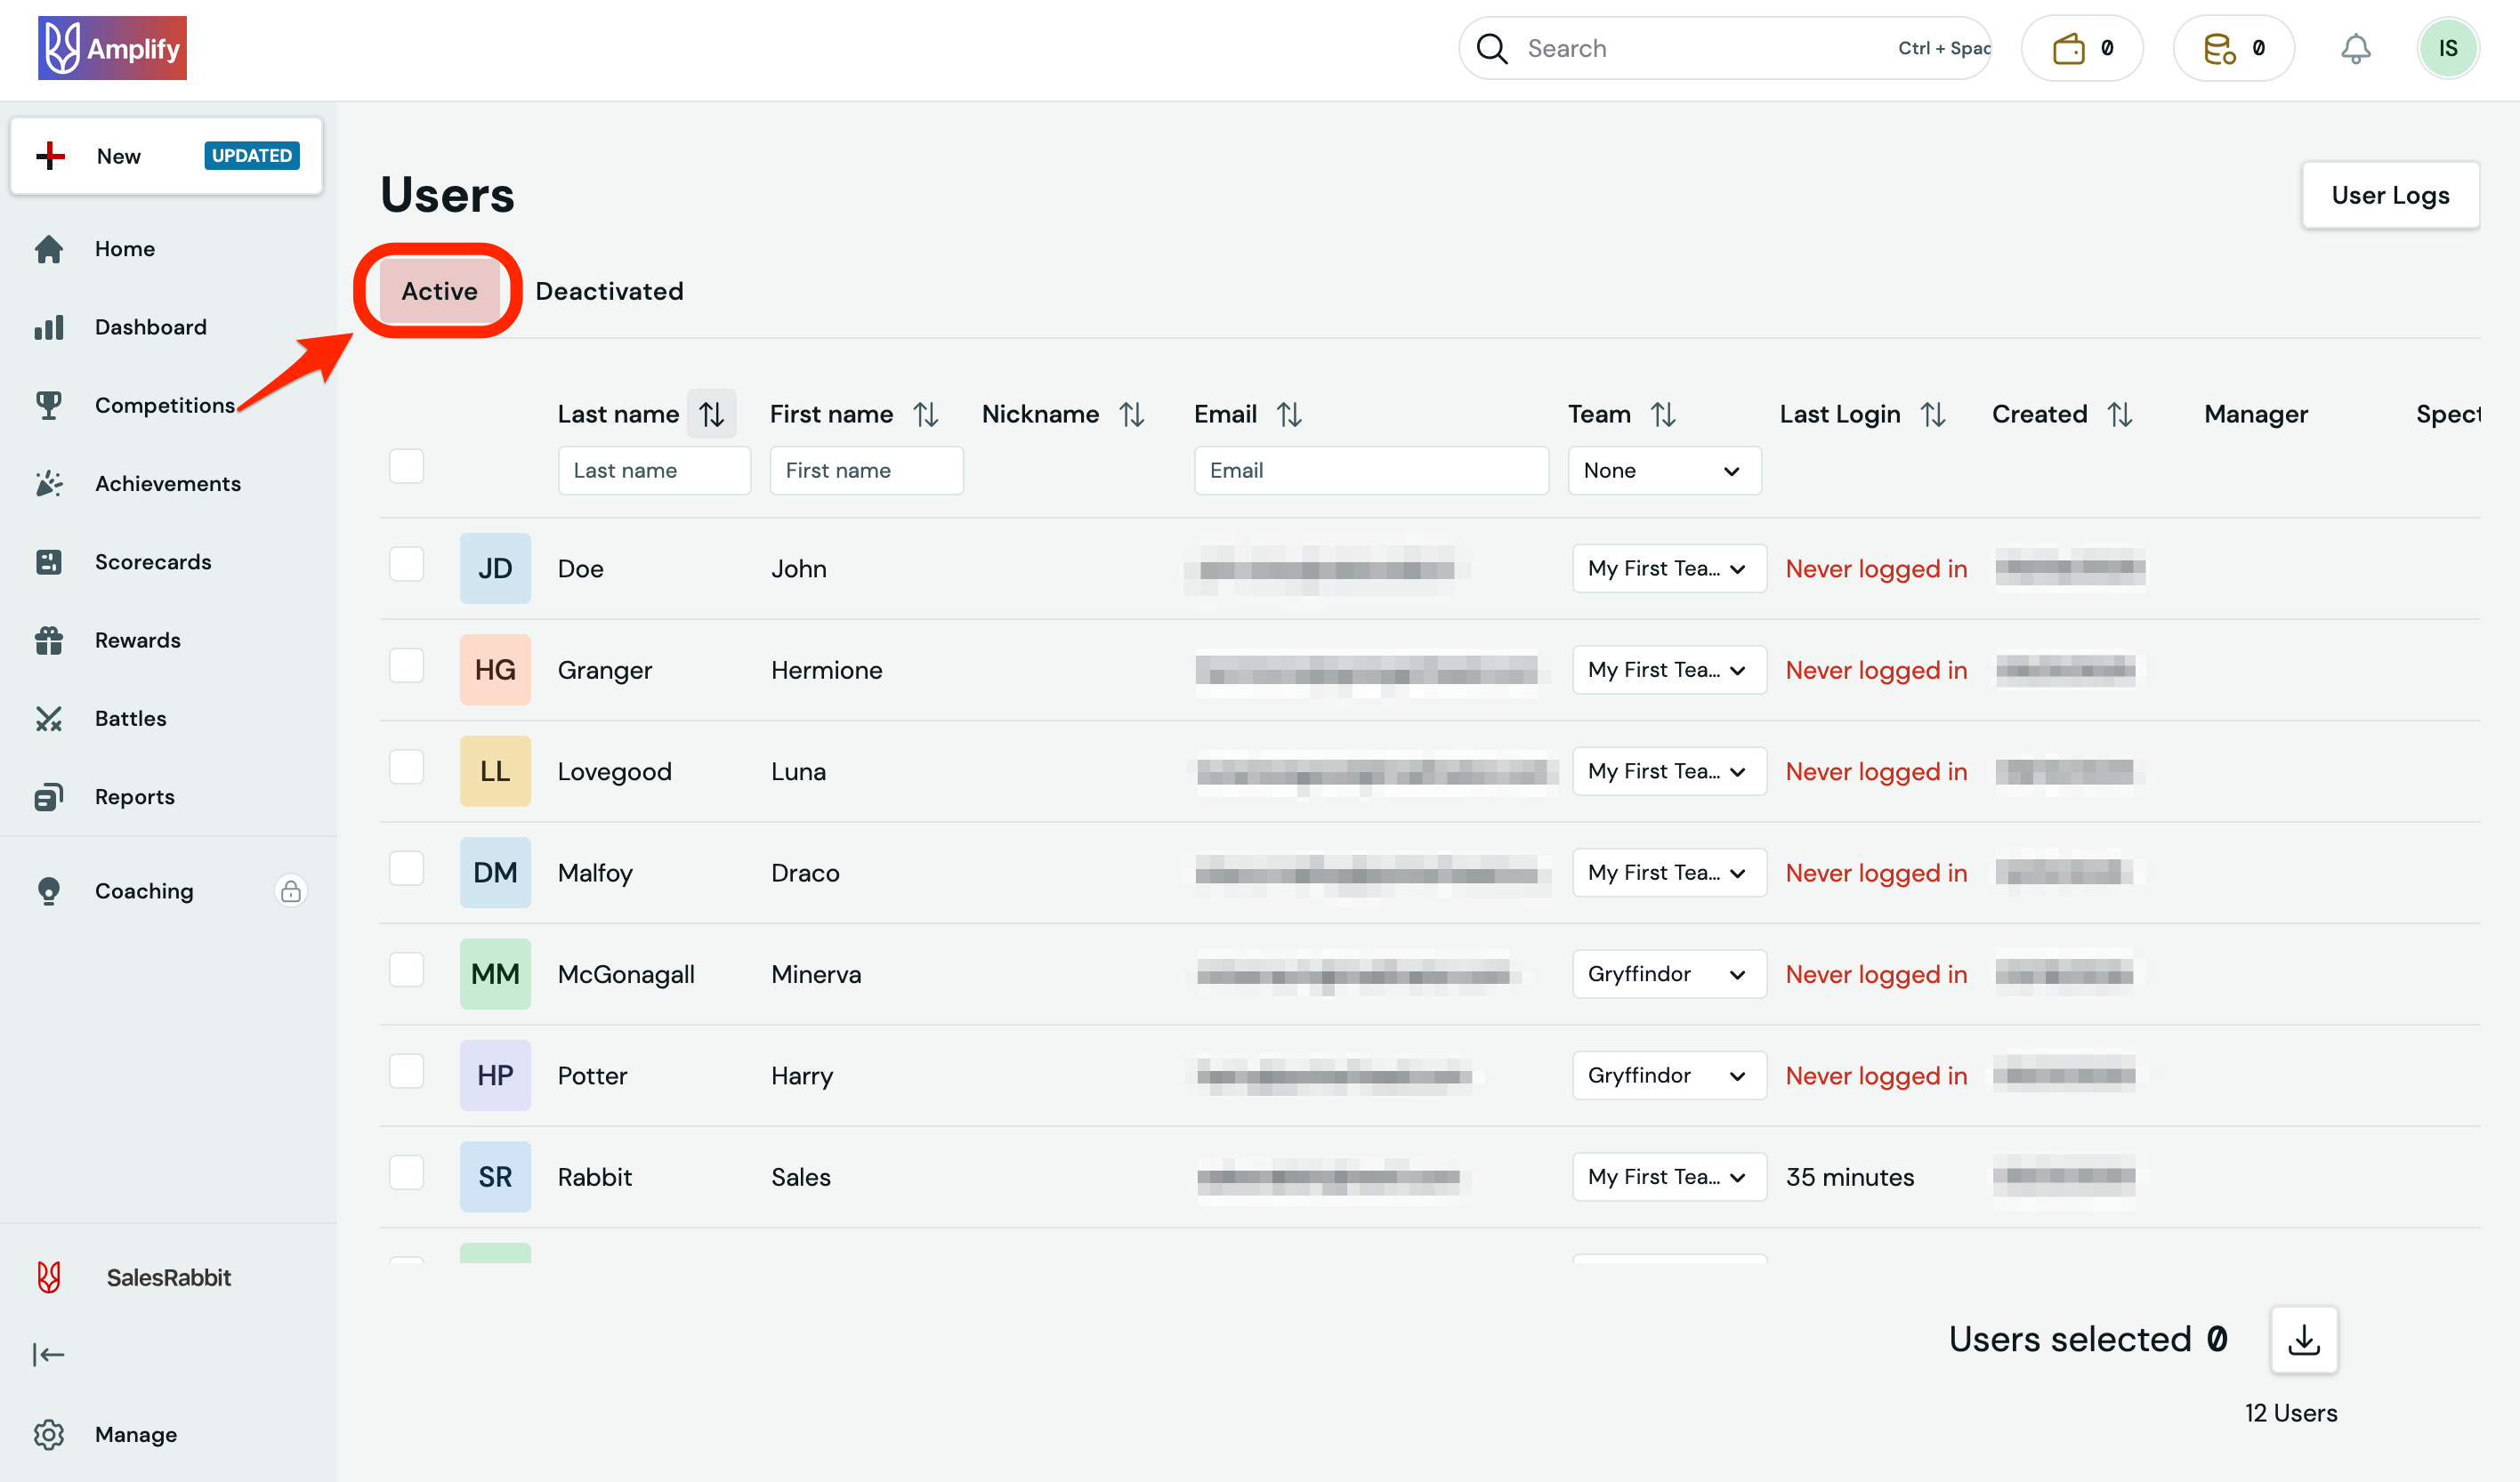2520x1482 pixels.
Task: Check the Hermione Granger row checkbox
Action: [x=406, y=666]
